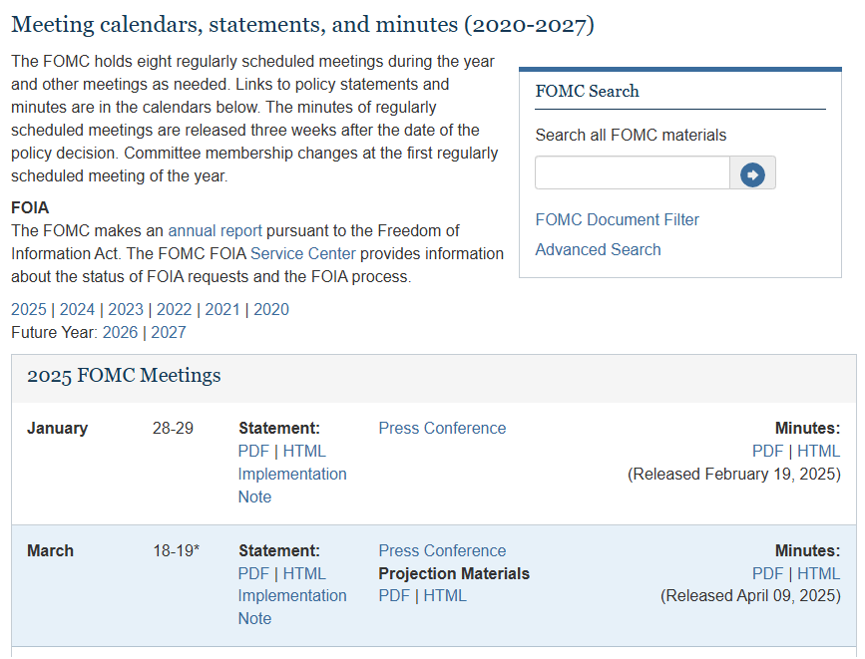Open March Minutes HTML link
The image size is (865, 659).
pyautogui.click(x=819, y=573)
